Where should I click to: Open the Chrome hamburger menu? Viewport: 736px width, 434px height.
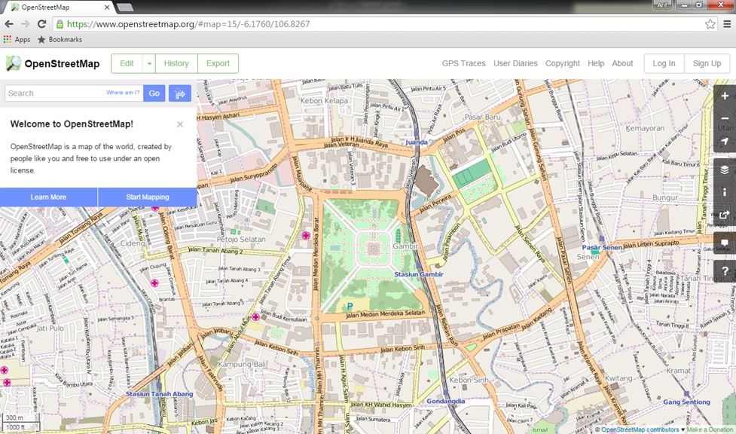click(727, 24)
